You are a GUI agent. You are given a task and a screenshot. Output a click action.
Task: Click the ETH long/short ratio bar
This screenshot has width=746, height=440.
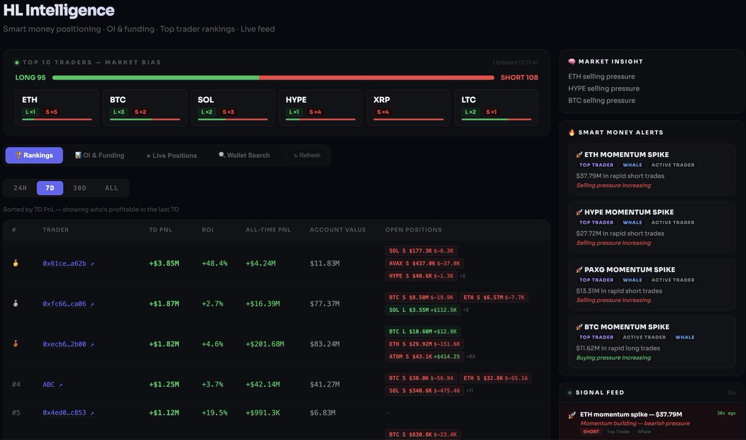coord(57,119)
